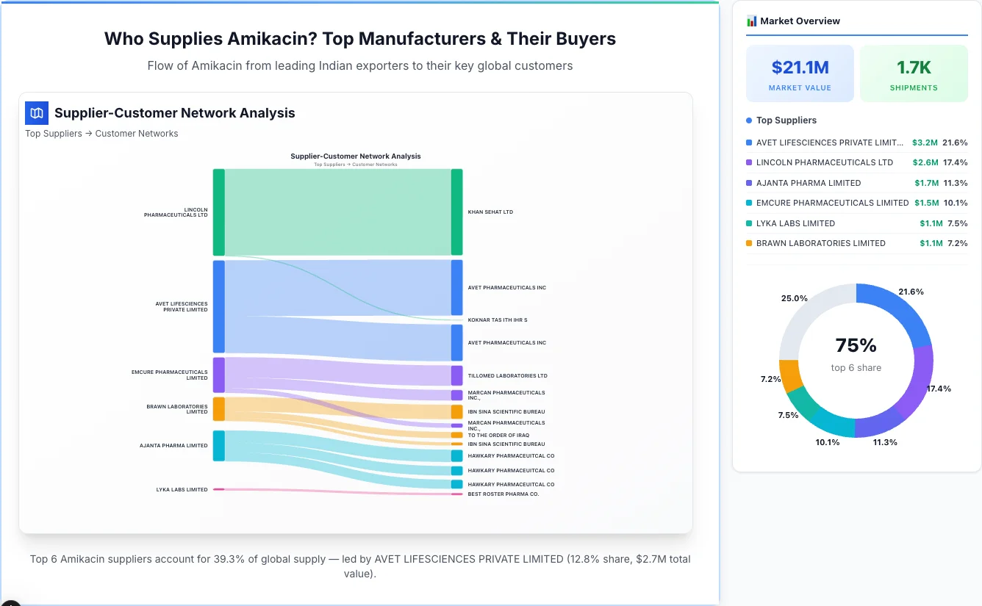Click the $21.1M Market Value card
The image size is (982, 606).
pos(800,73)
